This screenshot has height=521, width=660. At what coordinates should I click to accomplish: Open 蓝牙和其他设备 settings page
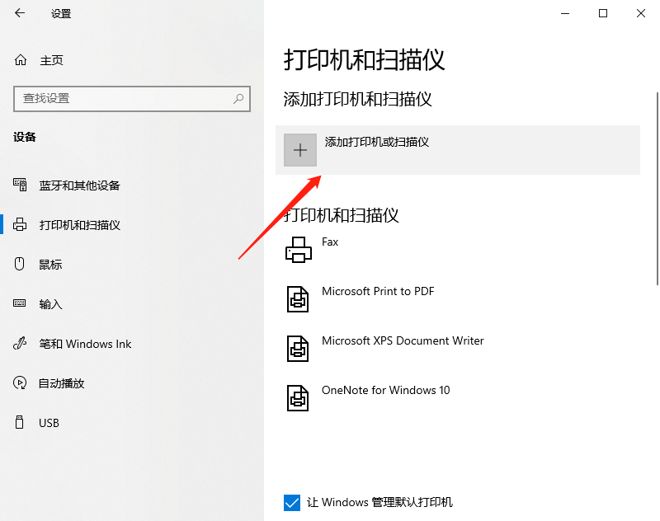coord(79,185)
